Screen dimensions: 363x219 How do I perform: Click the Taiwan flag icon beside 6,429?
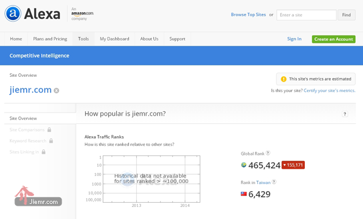pos(244,194)
